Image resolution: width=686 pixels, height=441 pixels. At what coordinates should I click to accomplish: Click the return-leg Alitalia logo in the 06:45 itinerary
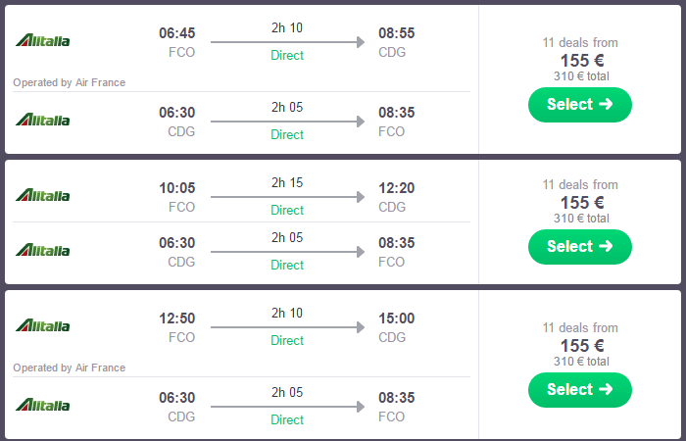pyautogui.click(x=42, y=120)
